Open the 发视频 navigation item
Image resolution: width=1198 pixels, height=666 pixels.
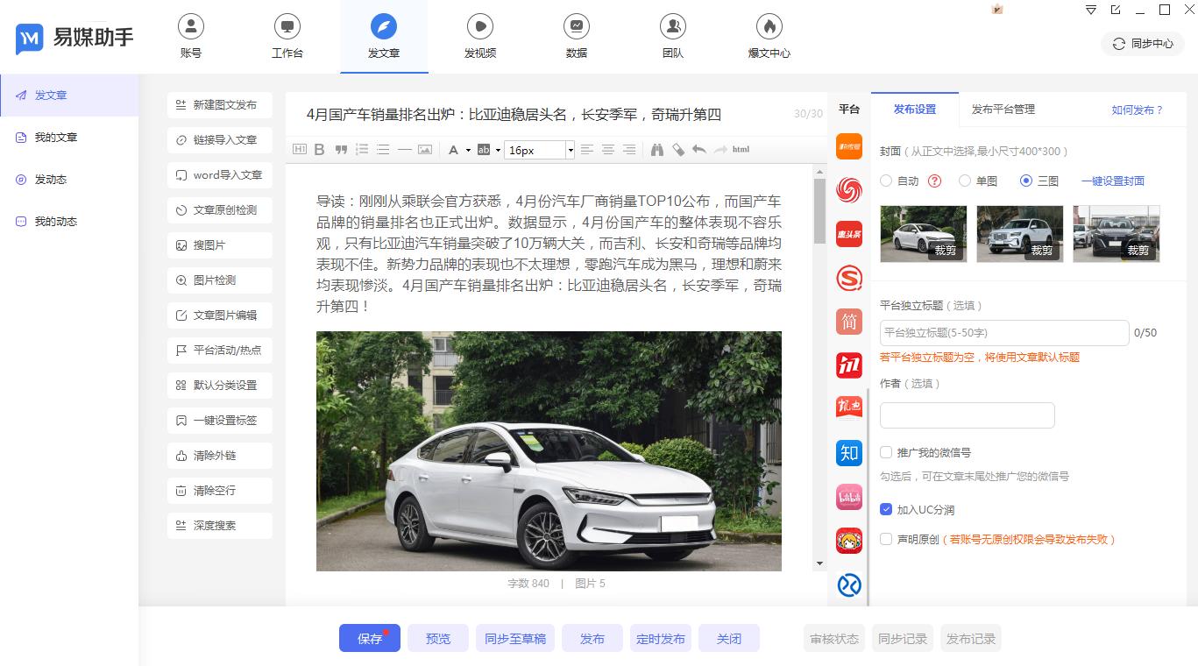click(x=479, y=35)
